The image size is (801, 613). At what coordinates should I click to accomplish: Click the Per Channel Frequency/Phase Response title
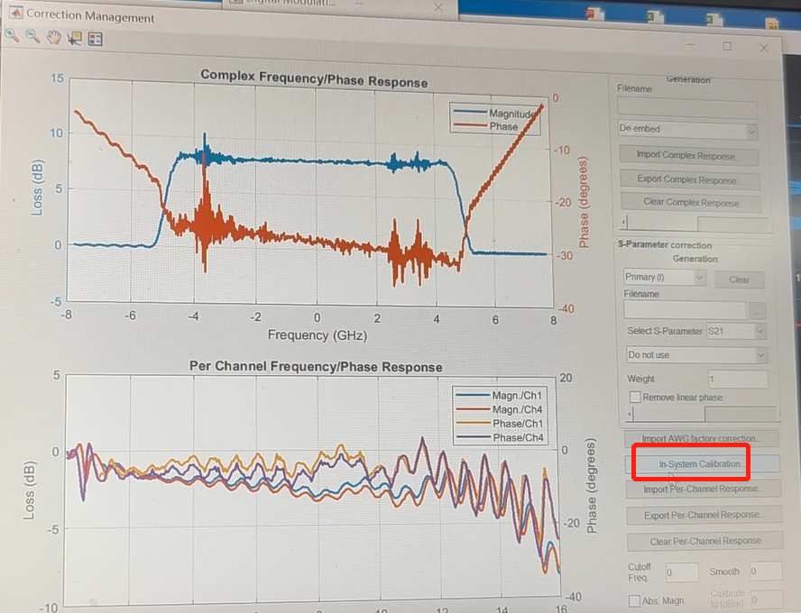pos(316,367)
